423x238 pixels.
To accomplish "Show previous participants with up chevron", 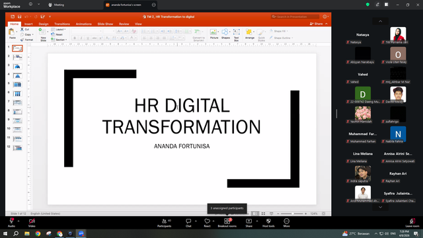I will (381, 21).
